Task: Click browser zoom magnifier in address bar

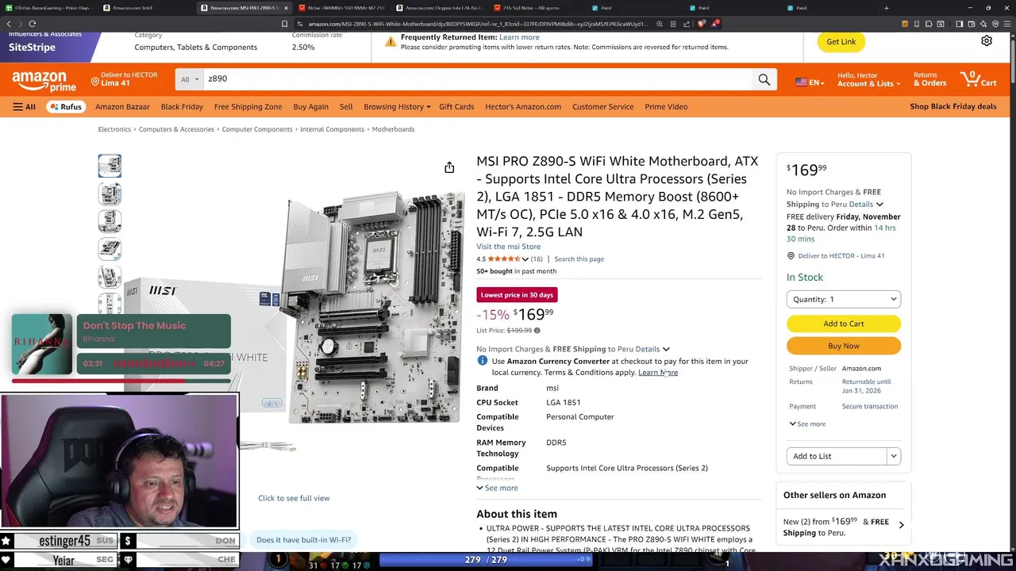Action: 659,24
